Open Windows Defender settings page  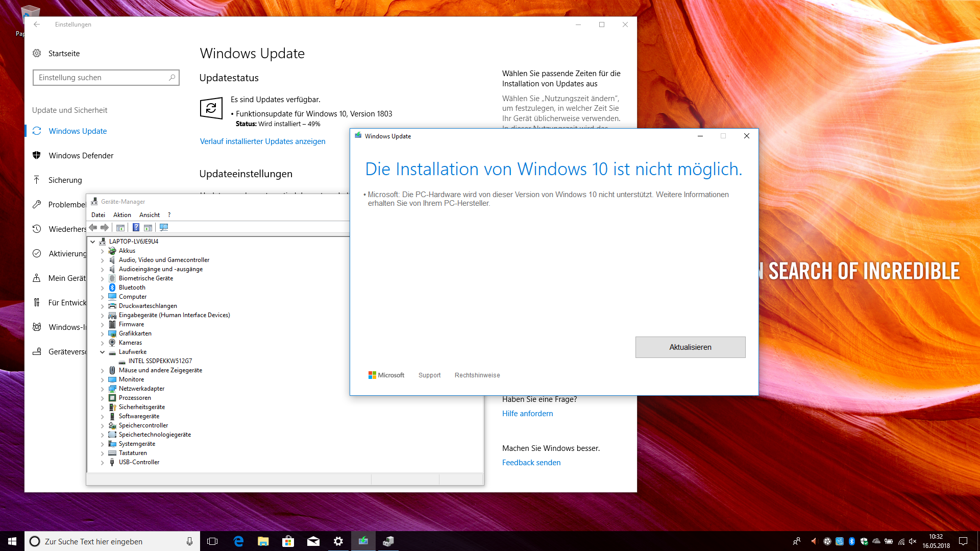coord(81,156)
